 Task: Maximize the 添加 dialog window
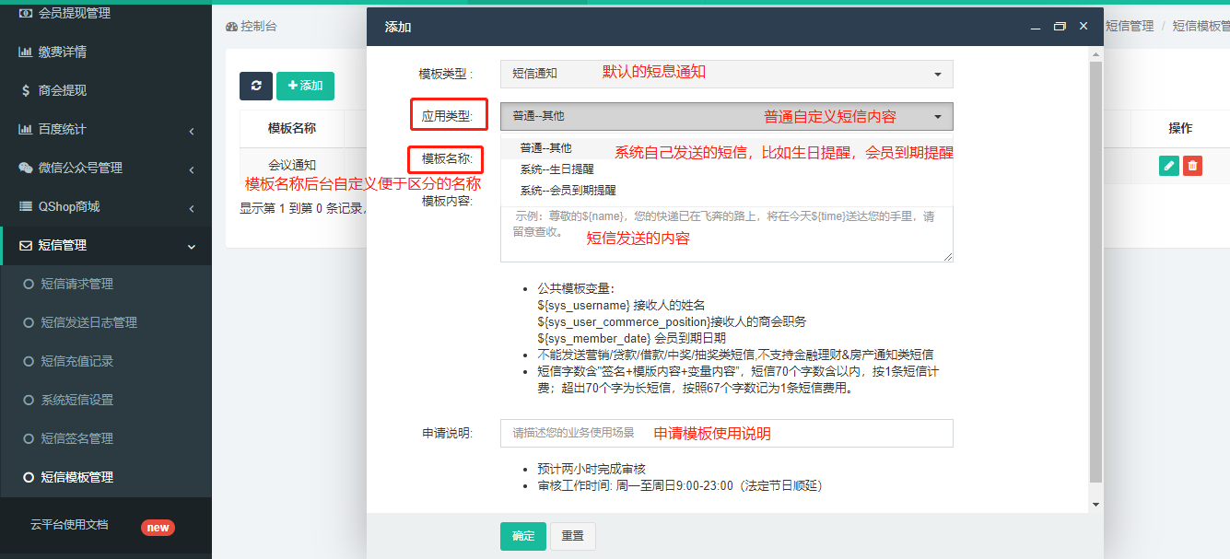point(1060,27)
